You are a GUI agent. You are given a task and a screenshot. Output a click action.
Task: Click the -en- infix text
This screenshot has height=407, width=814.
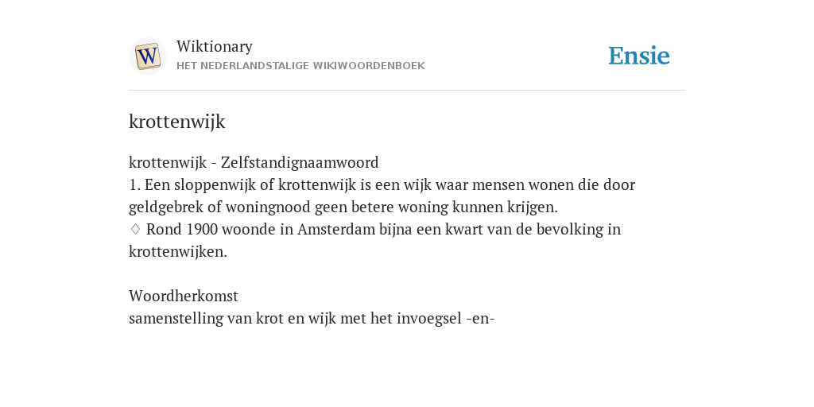pos(481,318)
